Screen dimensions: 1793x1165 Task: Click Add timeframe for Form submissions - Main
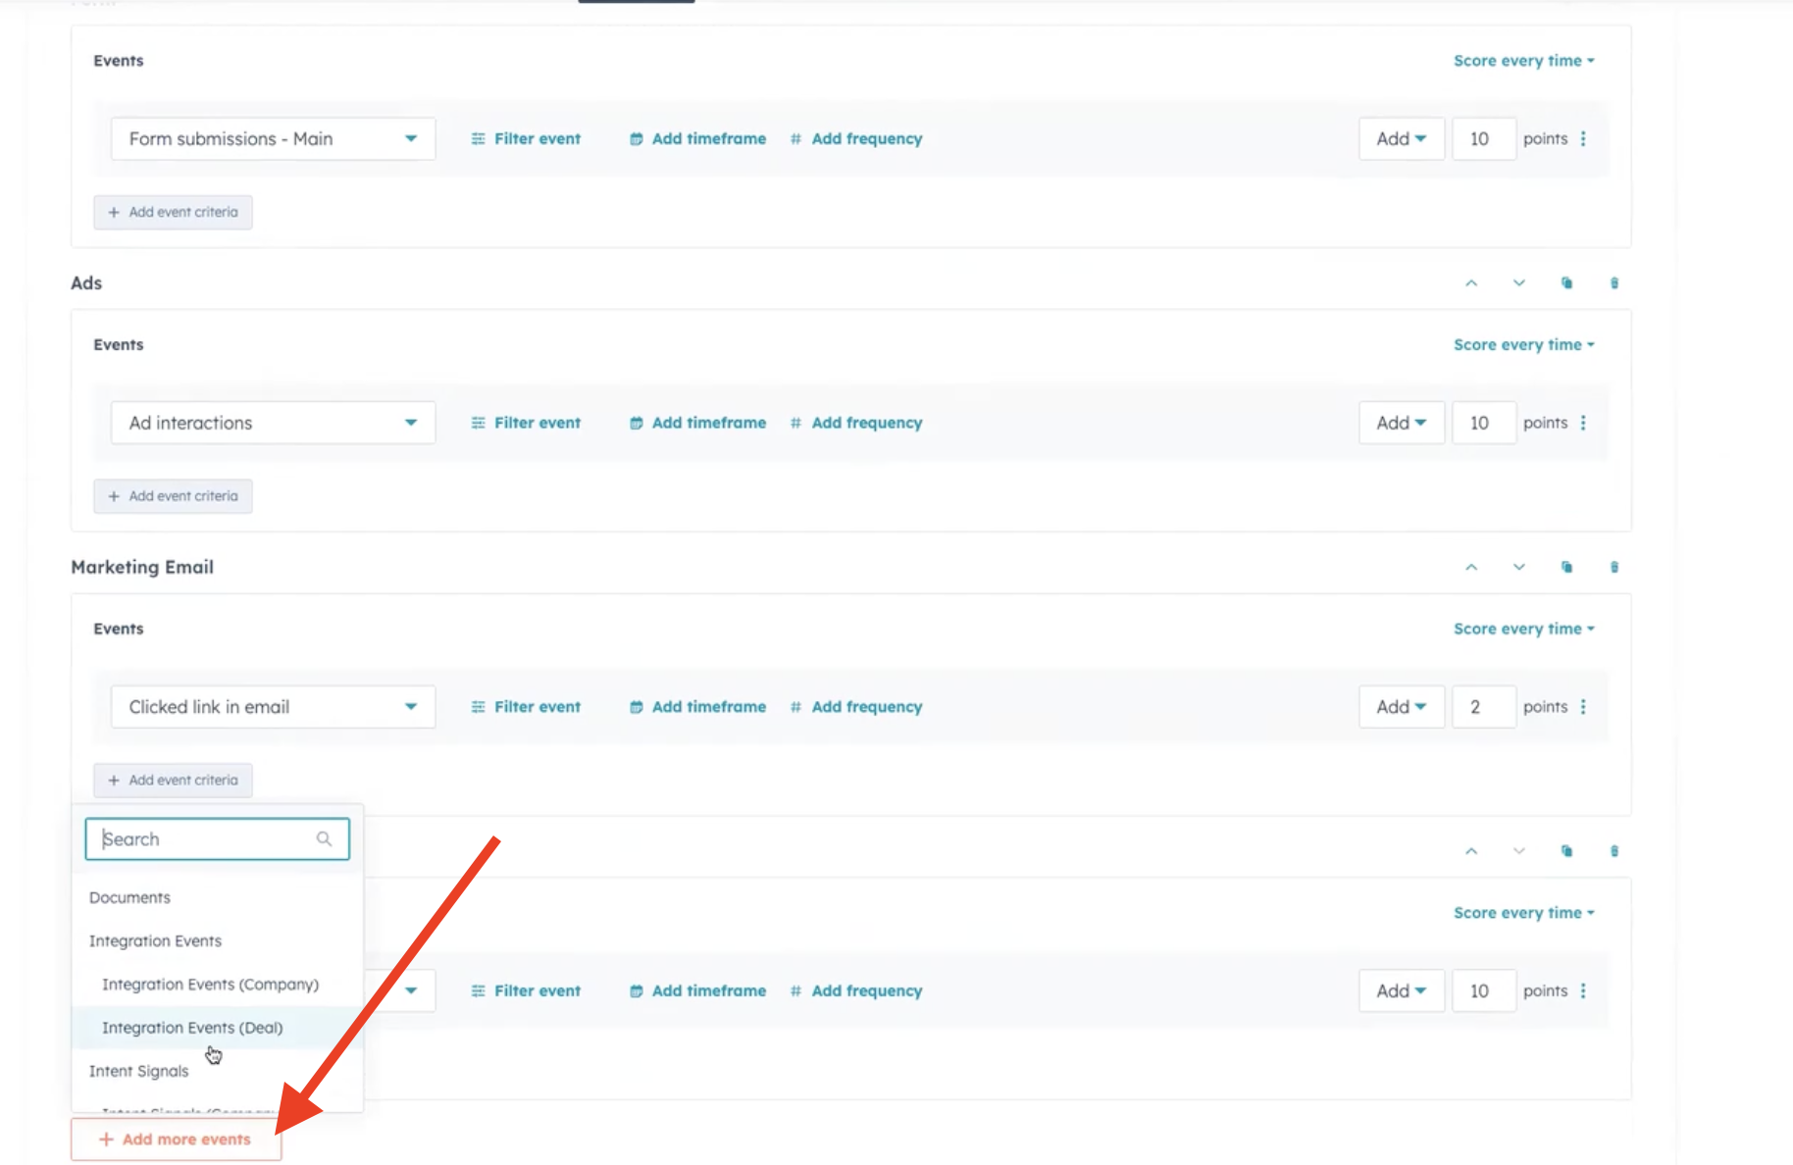tap(708, 138)
